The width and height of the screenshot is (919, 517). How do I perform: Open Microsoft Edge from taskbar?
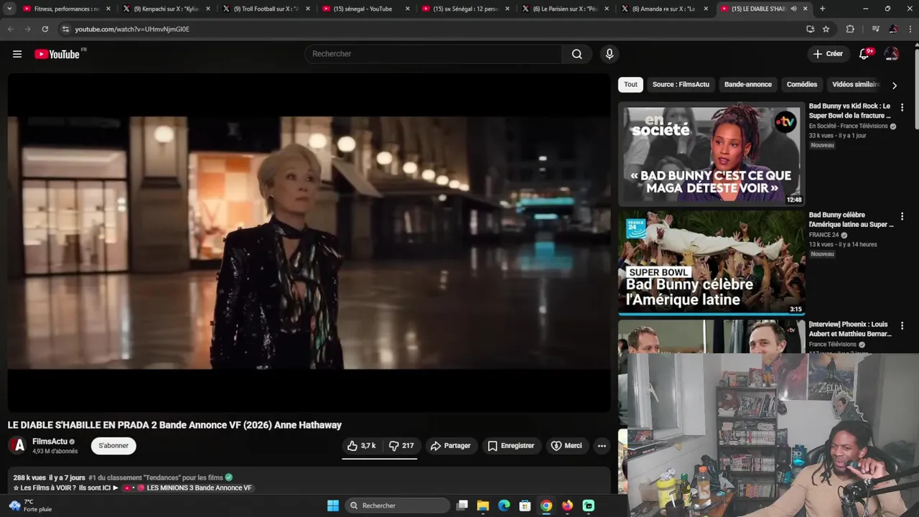click(x=504, y=506)
